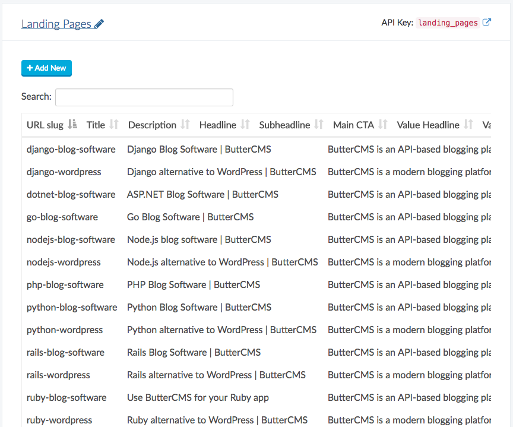This screenshot has width=513, height=427.
Task: Click the Value Headline sort icon
Action: [468, 125]
